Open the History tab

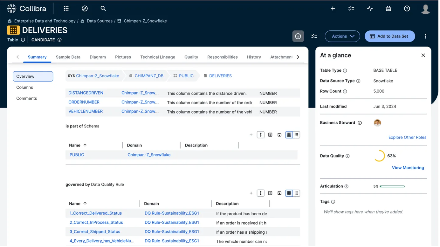pyautogui.click(x=254, y=57)
